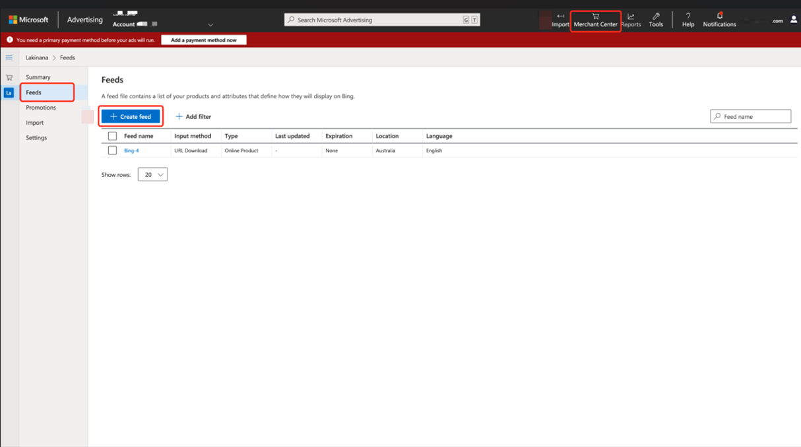Sort by the Feed name column header
Image resolution: width=801 pixels, height=447 pixels.
click(139, 136)
